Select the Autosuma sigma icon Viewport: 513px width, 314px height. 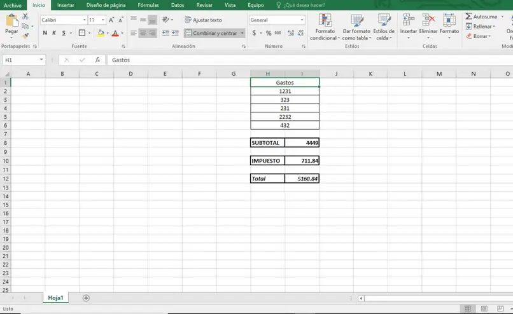tap(468, 17)
